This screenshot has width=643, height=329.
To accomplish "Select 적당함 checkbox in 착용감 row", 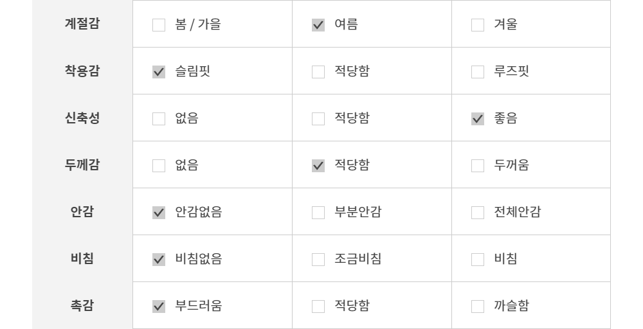I will tap(318, 72).
